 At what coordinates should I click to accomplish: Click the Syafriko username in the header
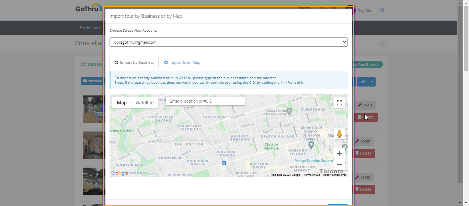365,11
